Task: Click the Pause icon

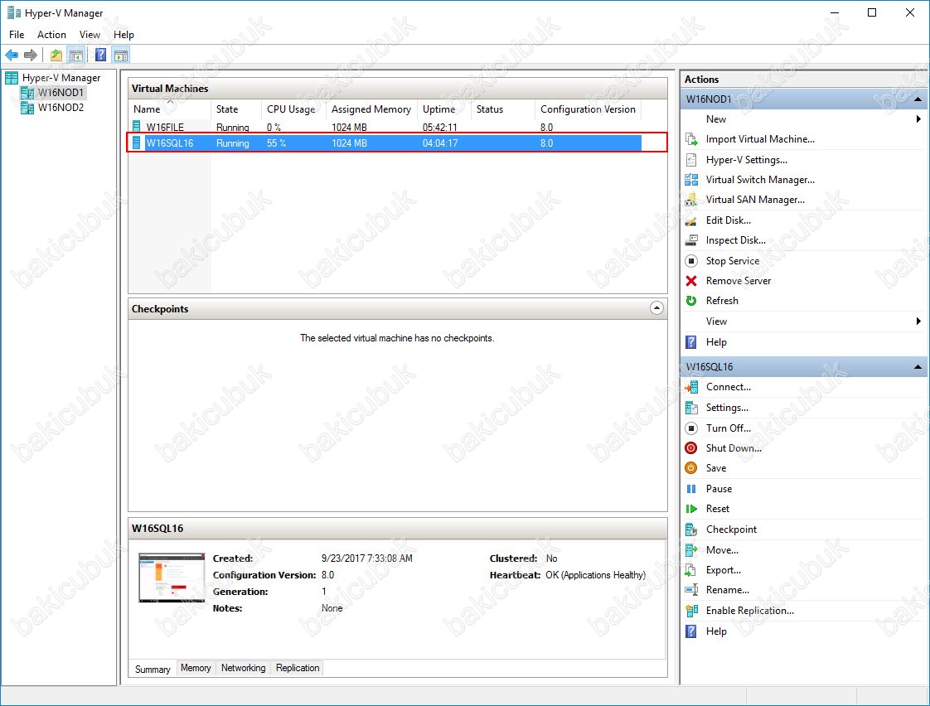Action: (x=691, y=489)
